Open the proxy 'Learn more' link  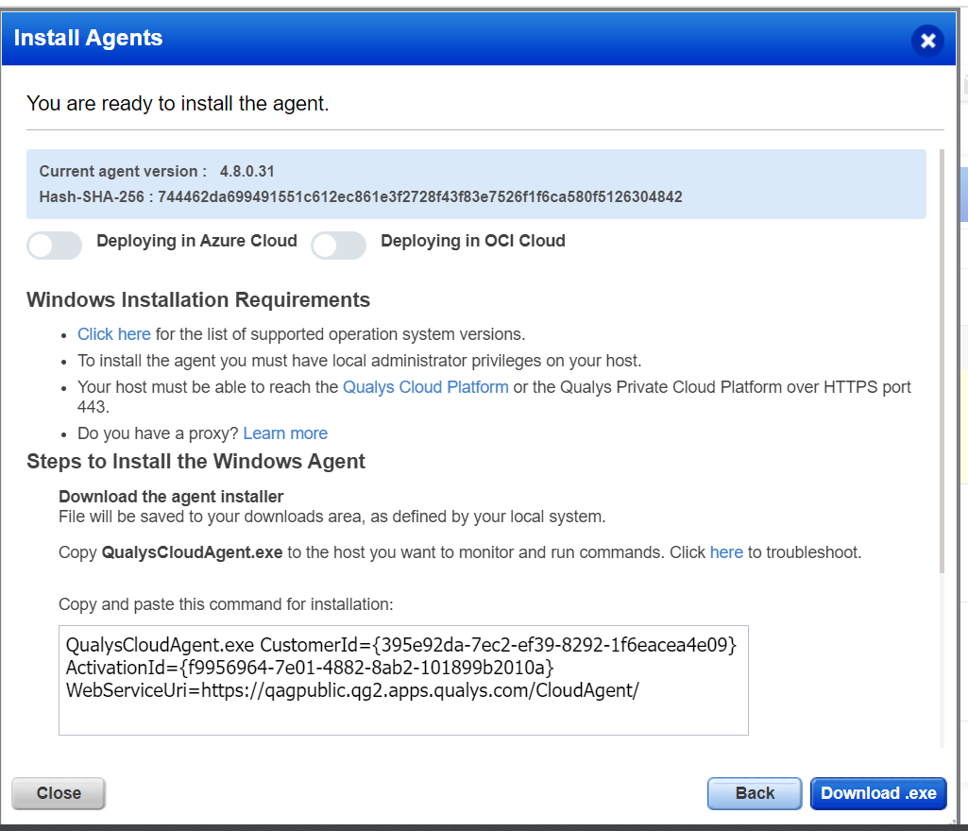tap(284, 432)
